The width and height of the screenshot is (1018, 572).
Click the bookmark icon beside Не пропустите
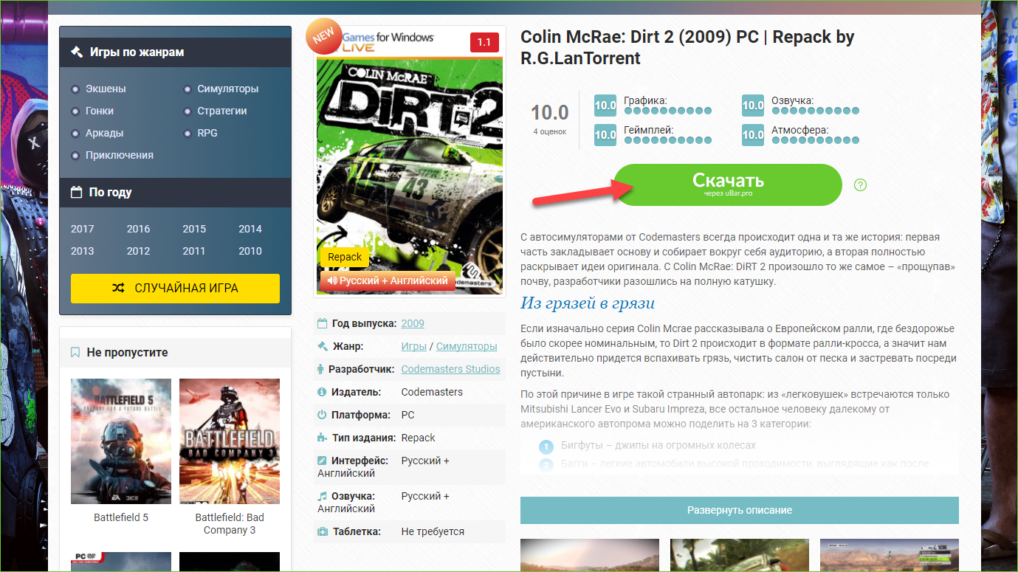(75, 353)
